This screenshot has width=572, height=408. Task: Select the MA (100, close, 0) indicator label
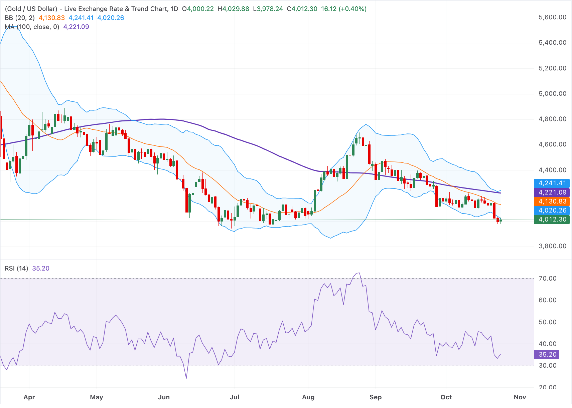[32, 27]
